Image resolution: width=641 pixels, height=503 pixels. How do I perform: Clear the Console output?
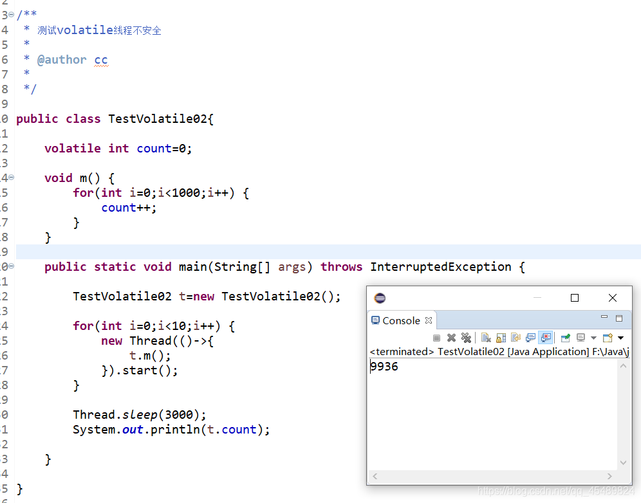pos(486,338)
